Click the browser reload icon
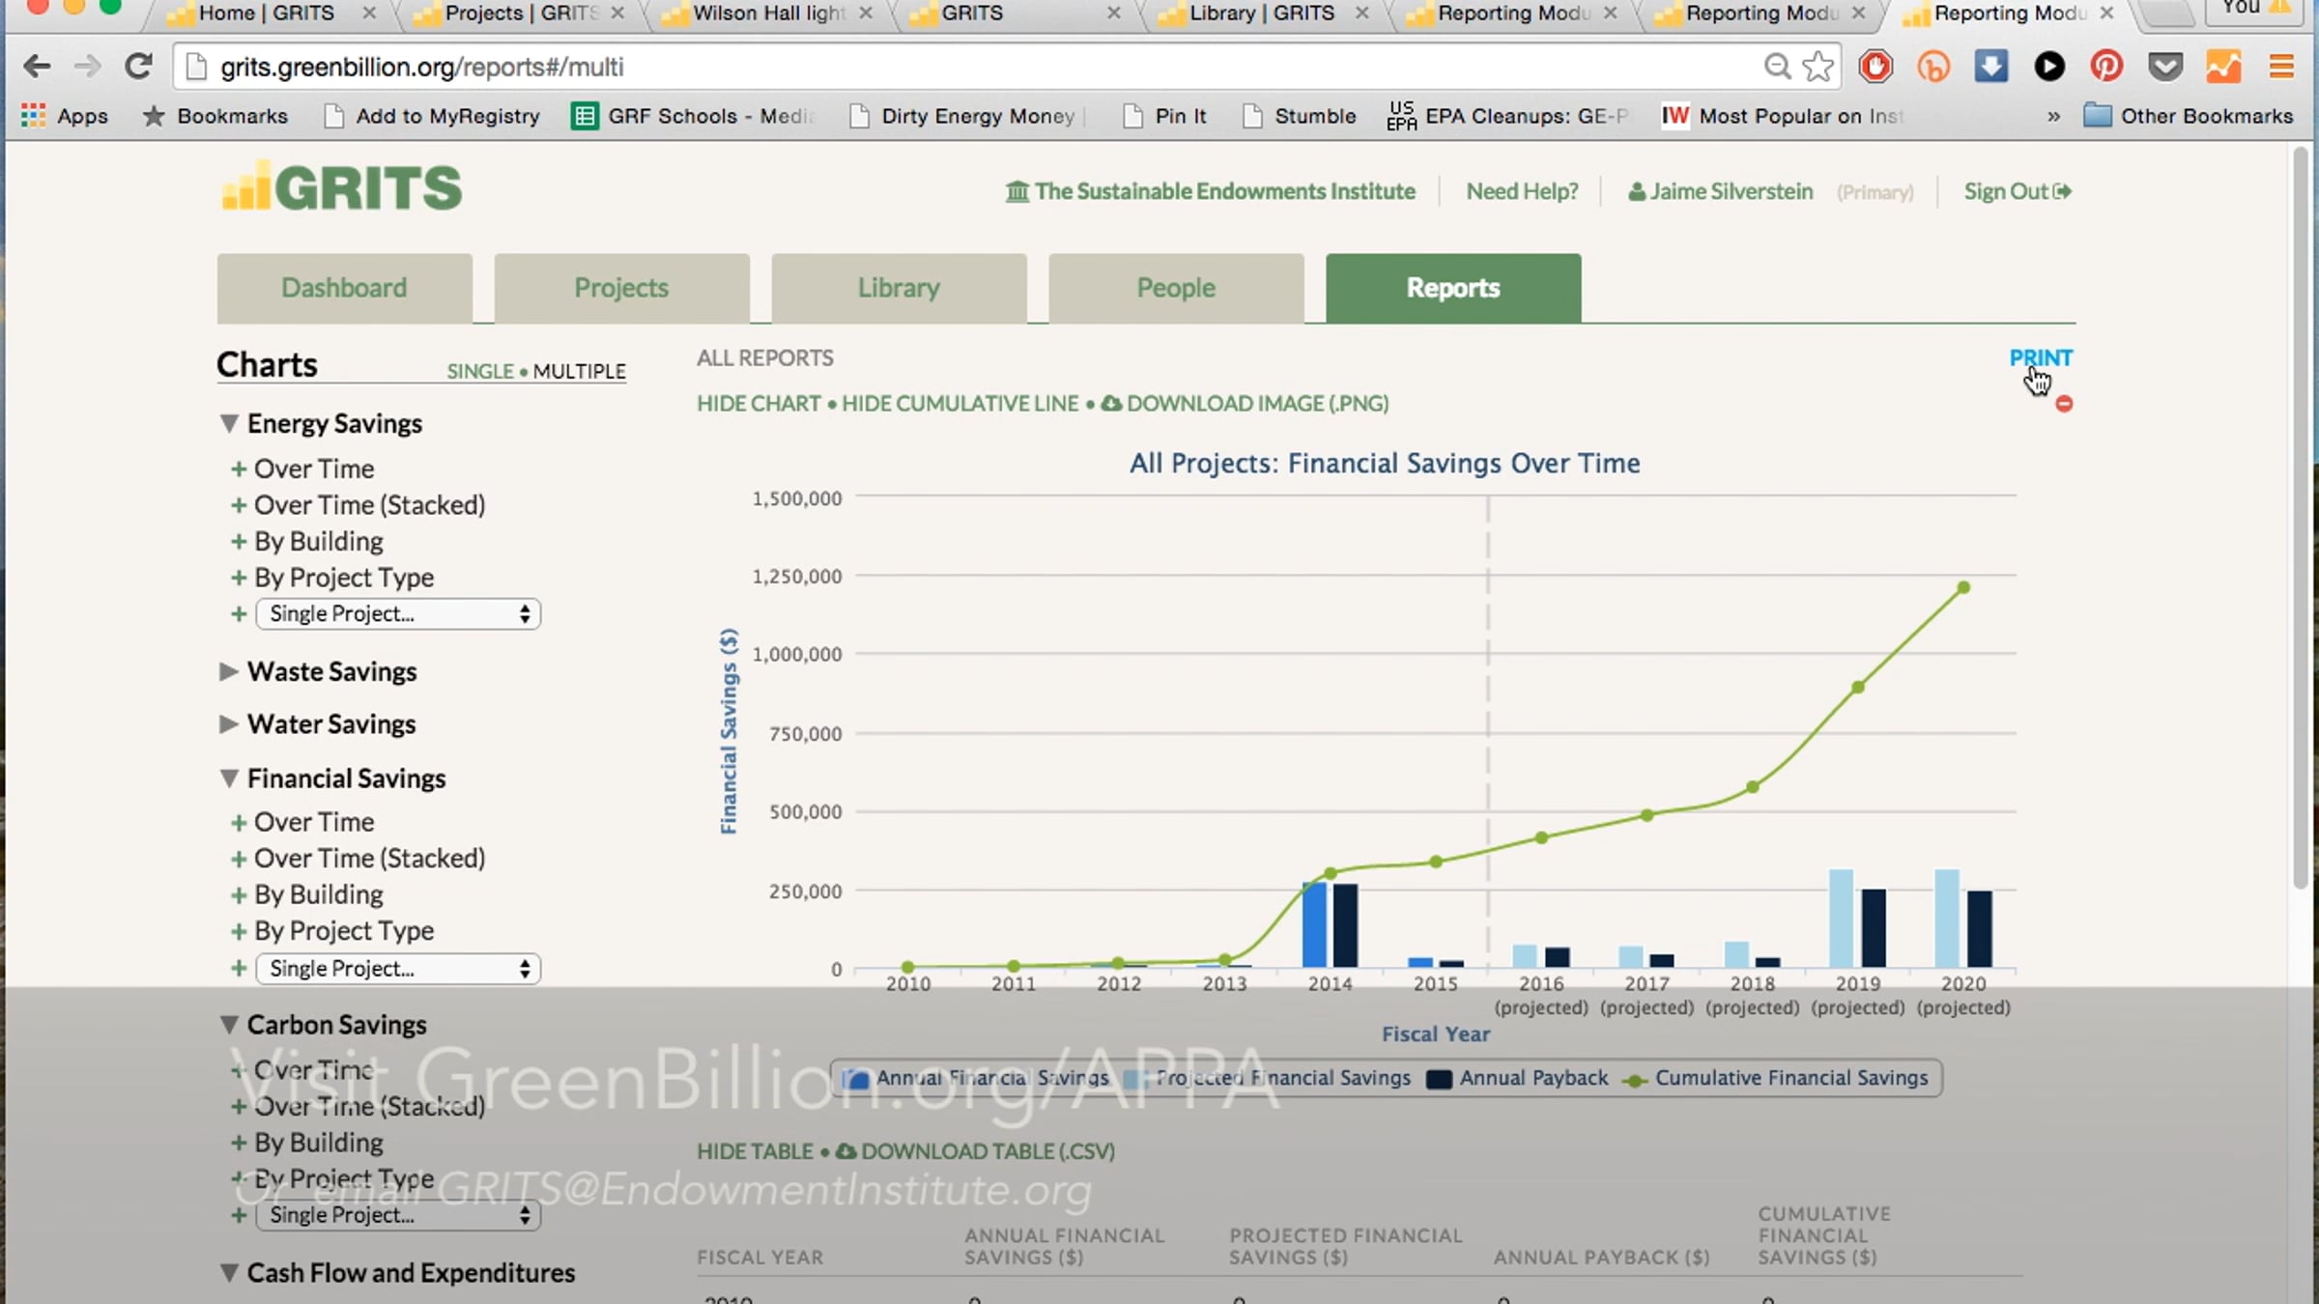 [x=139, y=67]
